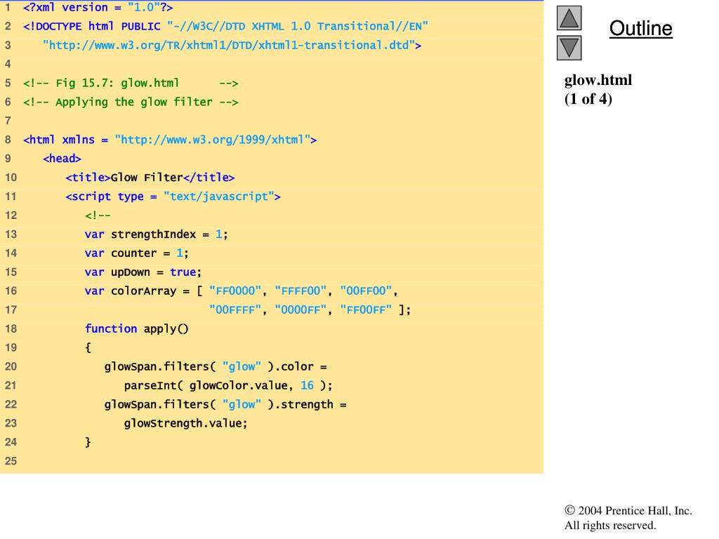Viewport: 719px width, 539px height.
Task: Click the glowStrength.value; line
Action: pos(185,423)
